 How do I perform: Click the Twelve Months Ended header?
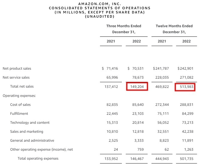174,26
